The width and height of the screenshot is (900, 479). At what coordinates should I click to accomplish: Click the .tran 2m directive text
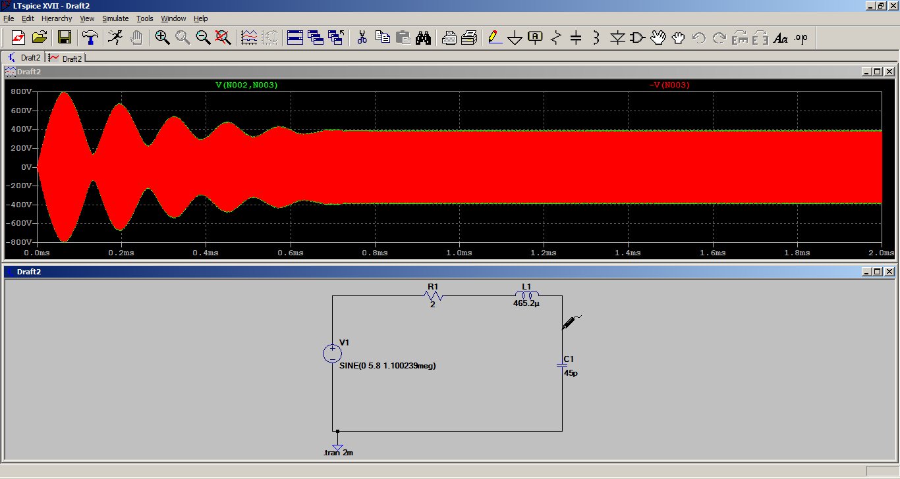pyautogui.click(x=340, y=453)
